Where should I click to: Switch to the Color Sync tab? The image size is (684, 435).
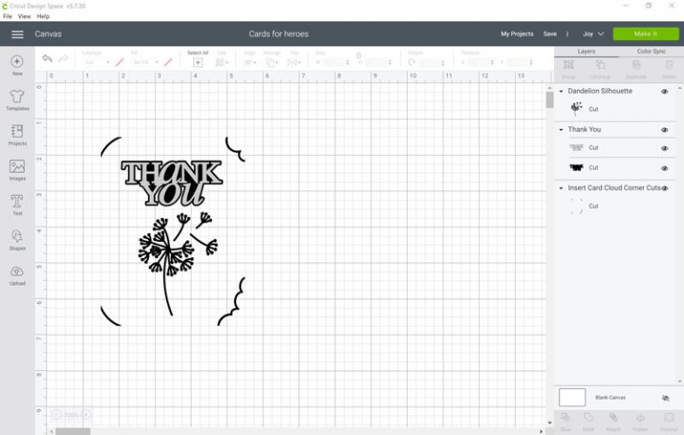[651, 52]
